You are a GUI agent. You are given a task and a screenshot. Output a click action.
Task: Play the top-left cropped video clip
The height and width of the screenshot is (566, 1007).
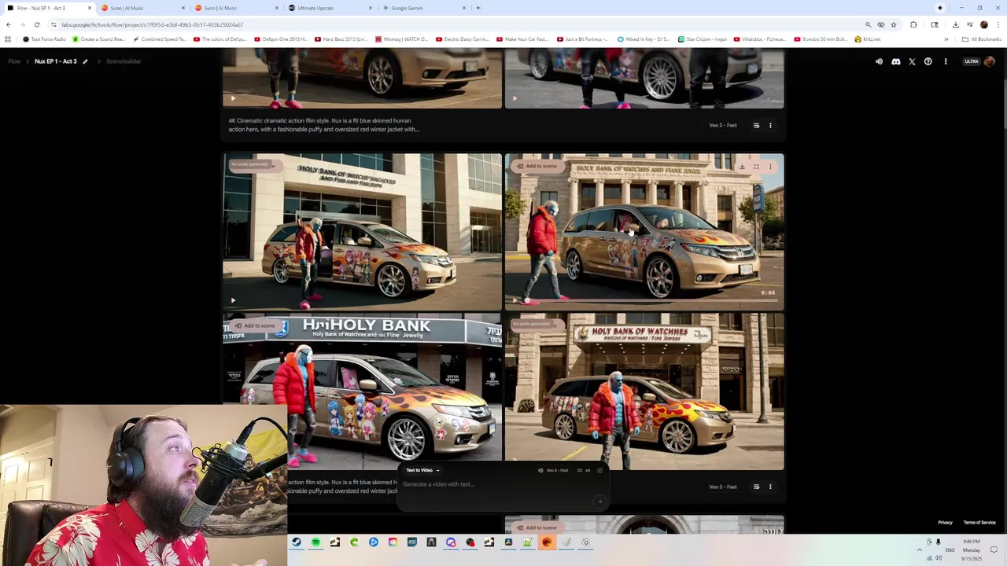coord(233,98)
